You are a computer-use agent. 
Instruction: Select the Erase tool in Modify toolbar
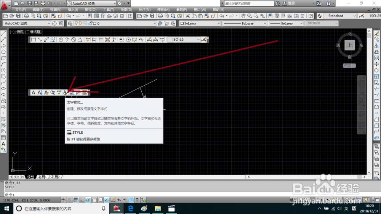(x=377, y=34)
